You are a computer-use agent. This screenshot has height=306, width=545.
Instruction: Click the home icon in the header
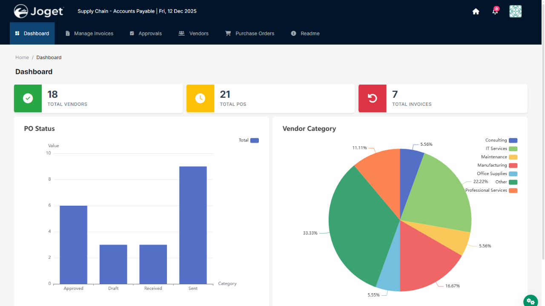476,11
